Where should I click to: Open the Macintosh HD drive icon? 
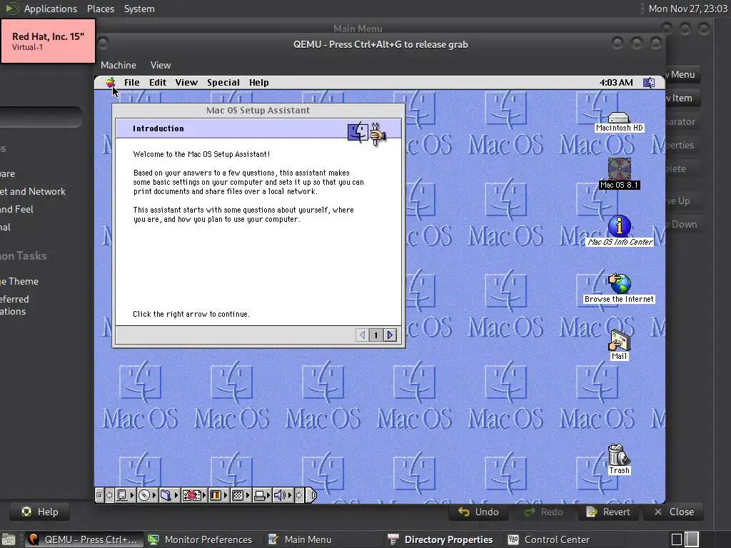(x=619, y=122)
